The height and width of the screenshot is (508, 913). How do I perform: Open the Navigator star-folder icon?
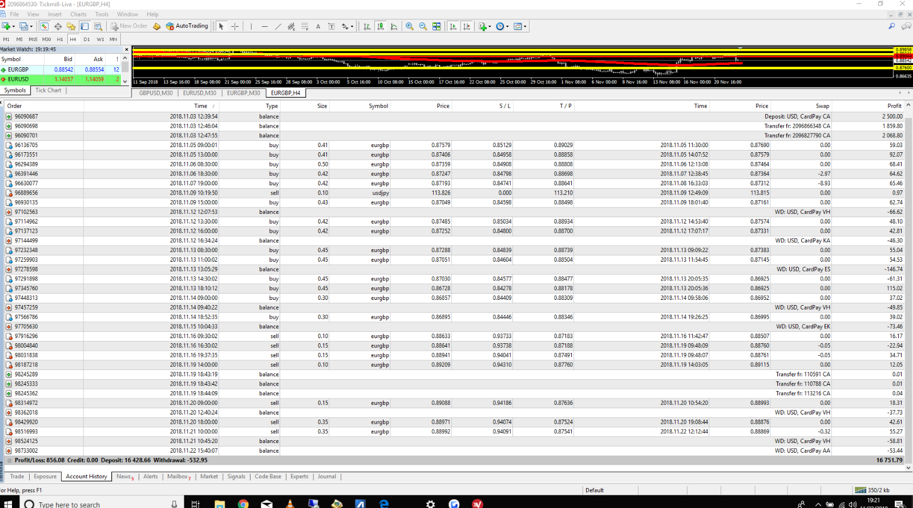click(x=71, y=26)
